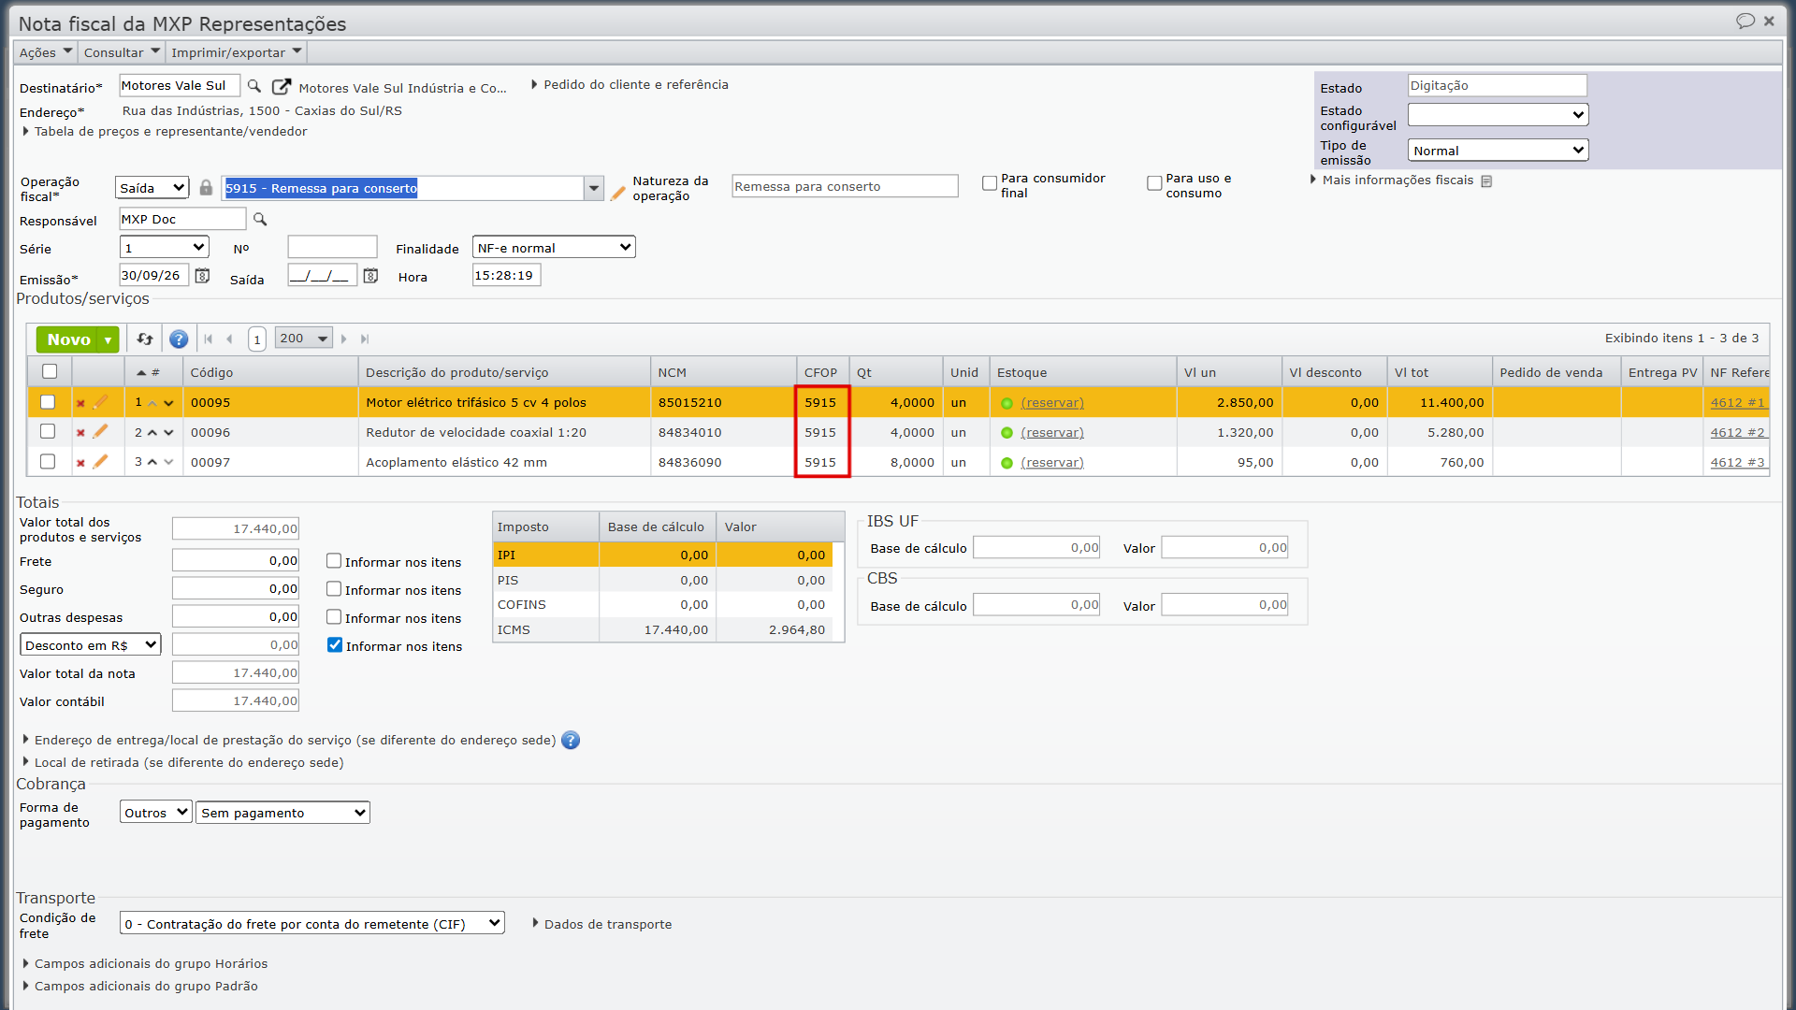Screen dimensions: 1796x1010
Task: Delete item row 00095 with red X
Action: (80, 403)
